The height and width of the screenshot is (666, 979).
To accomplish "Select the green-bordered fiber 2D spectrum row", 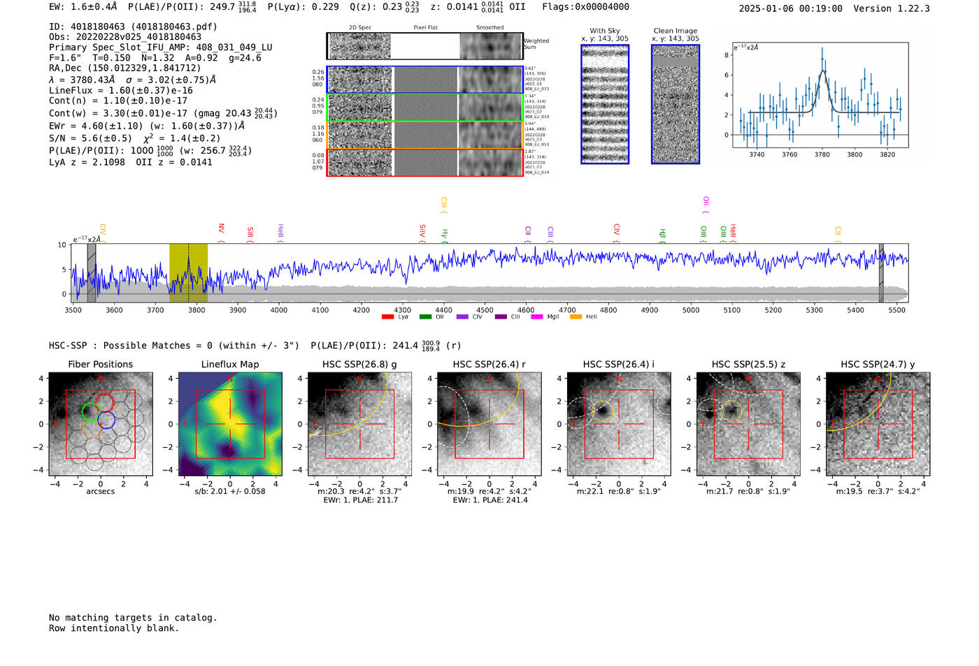I will [x=425, y=108].
